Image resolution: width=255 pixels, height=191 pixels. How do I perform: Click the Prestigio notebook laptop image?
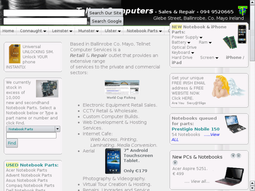coord(235,124)
